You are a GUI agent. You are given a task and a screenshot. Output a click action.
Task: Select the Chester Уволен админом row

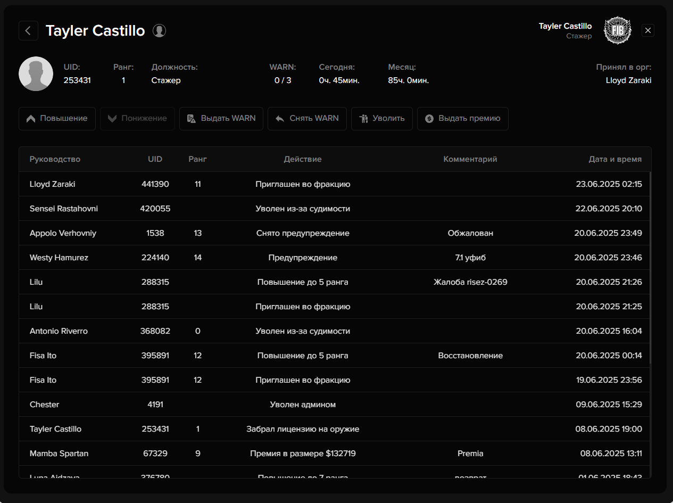pyautogui.click(x=335, y=405)
